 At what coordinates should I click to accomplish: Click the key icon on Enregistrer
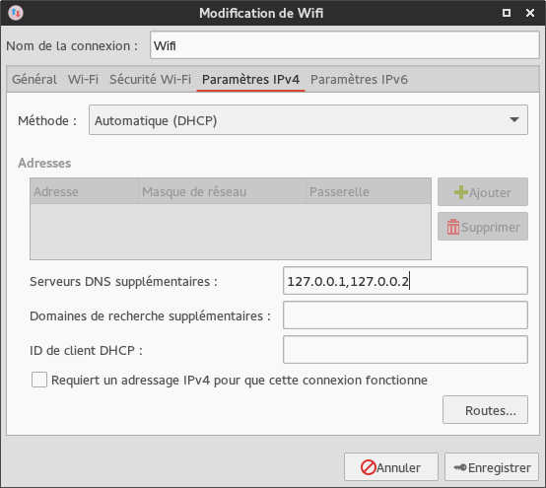tap(459, 467)
